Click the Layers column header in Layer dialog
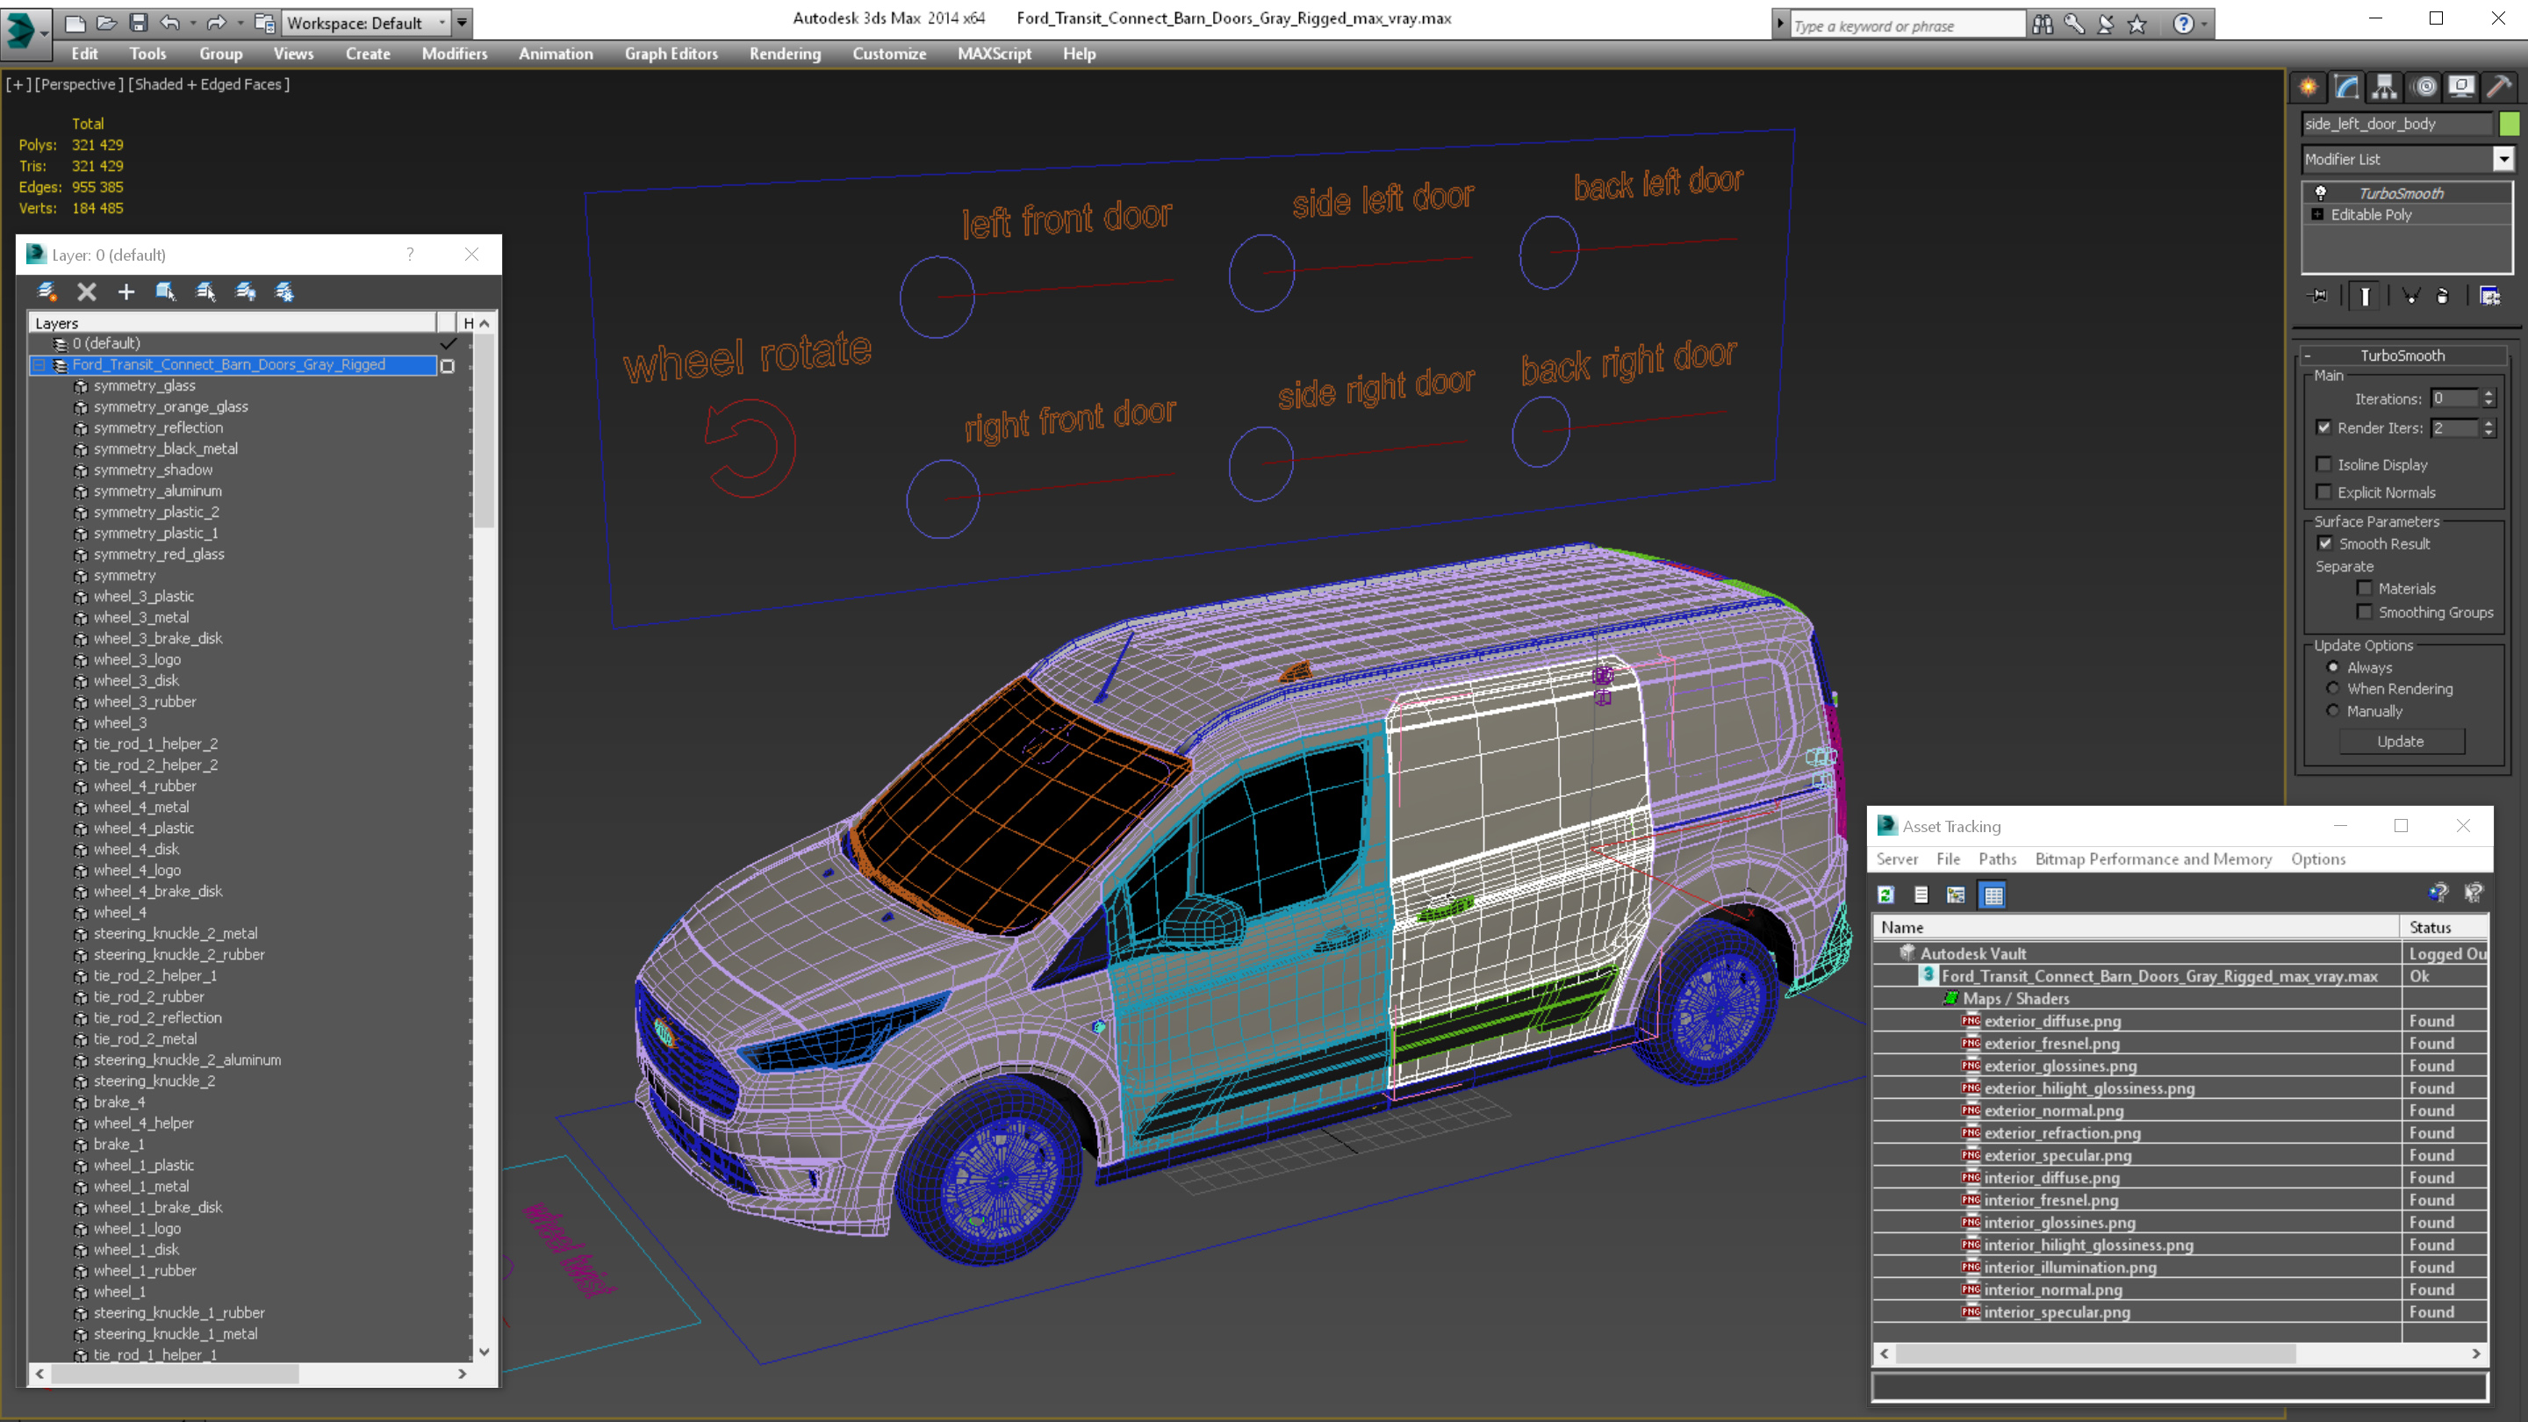Screen dimensions: 2528x1422 coord(233,323)
